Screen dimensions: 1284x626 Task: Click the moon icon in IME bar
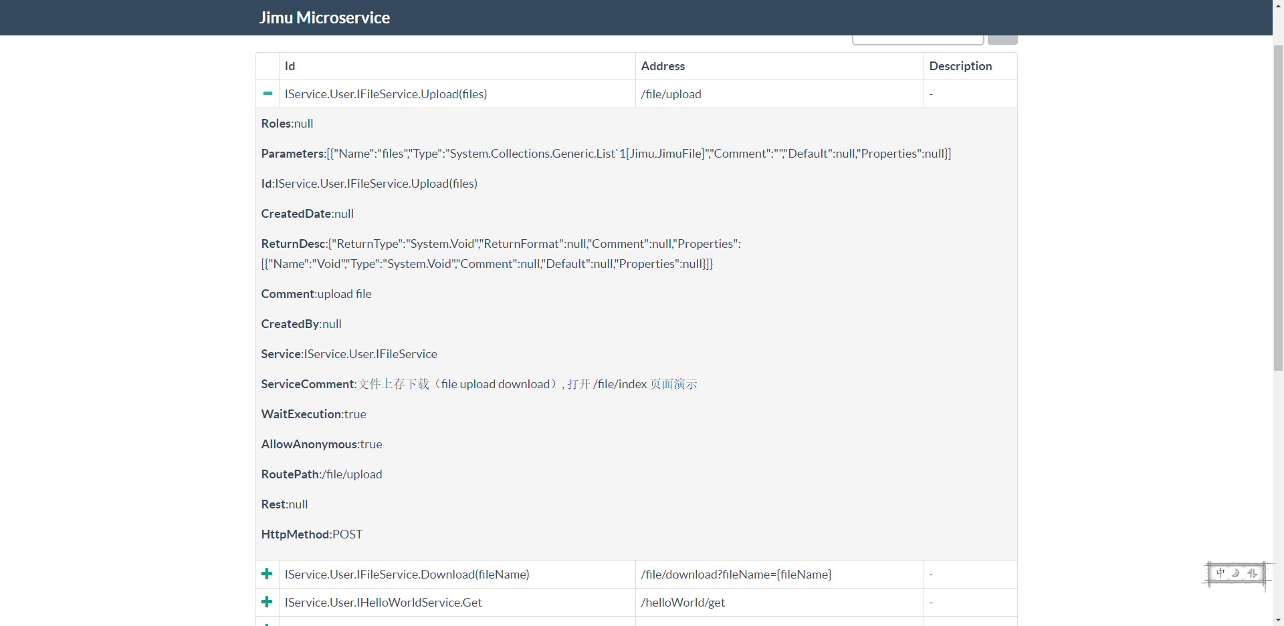click(x=1236, y=573)
